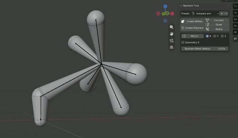Click the red X axis on the gizmo

pyautogui.click(x=172, y=14)
